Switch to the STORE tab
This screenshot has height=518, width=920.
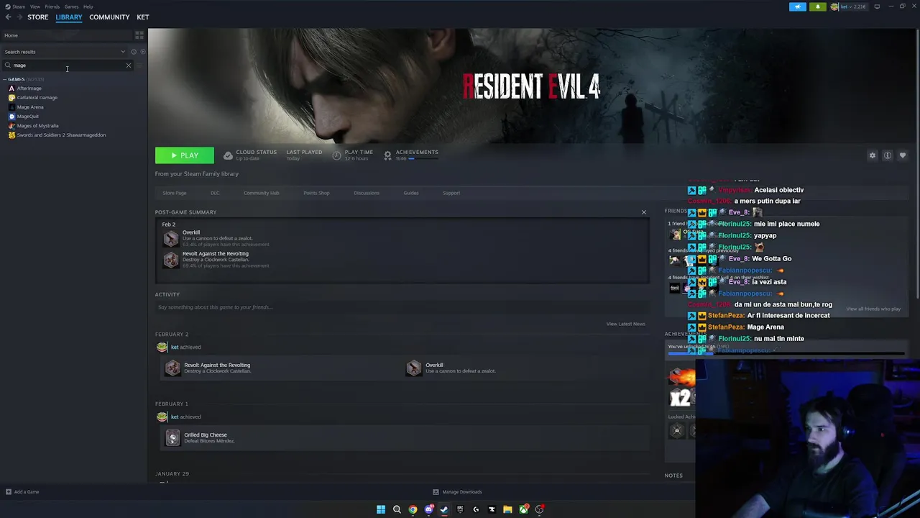point(37,17)
